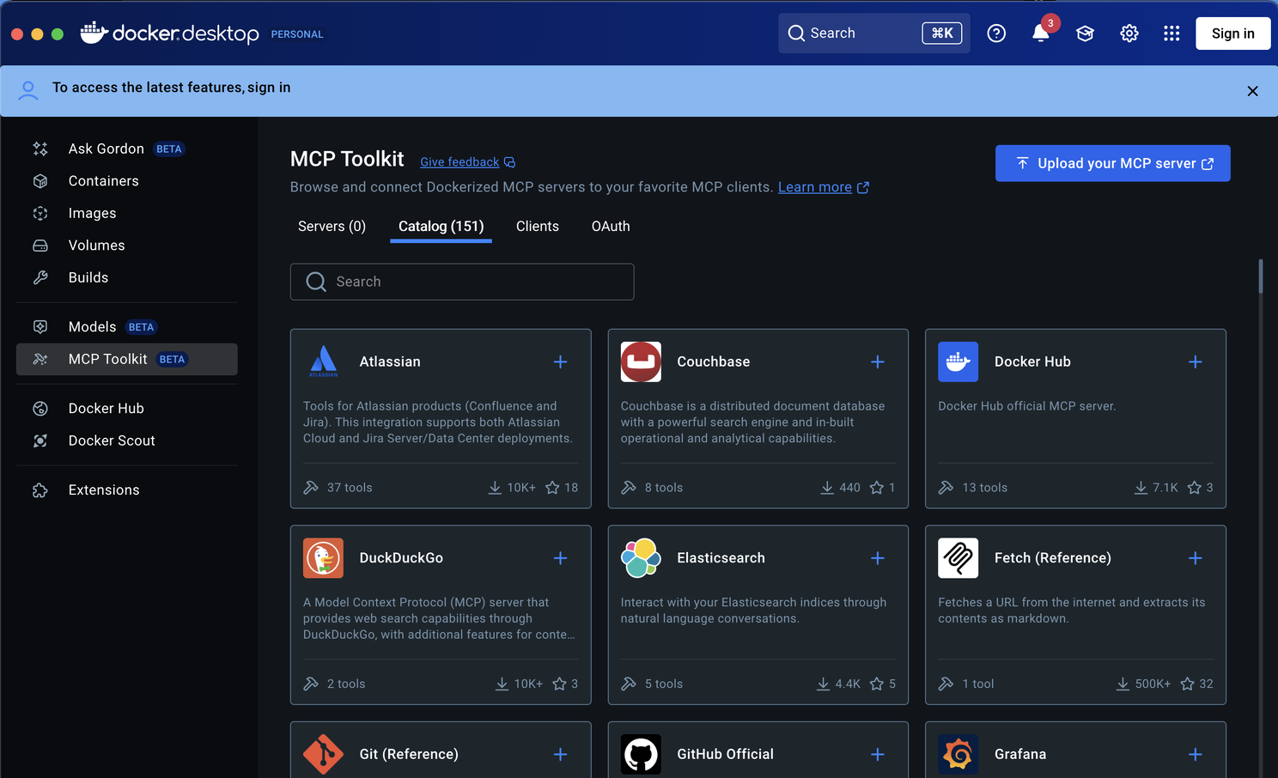Select MCP Toolkit in sidebar
Viewport: 1278px width, 778px height.
coord(127,359)
